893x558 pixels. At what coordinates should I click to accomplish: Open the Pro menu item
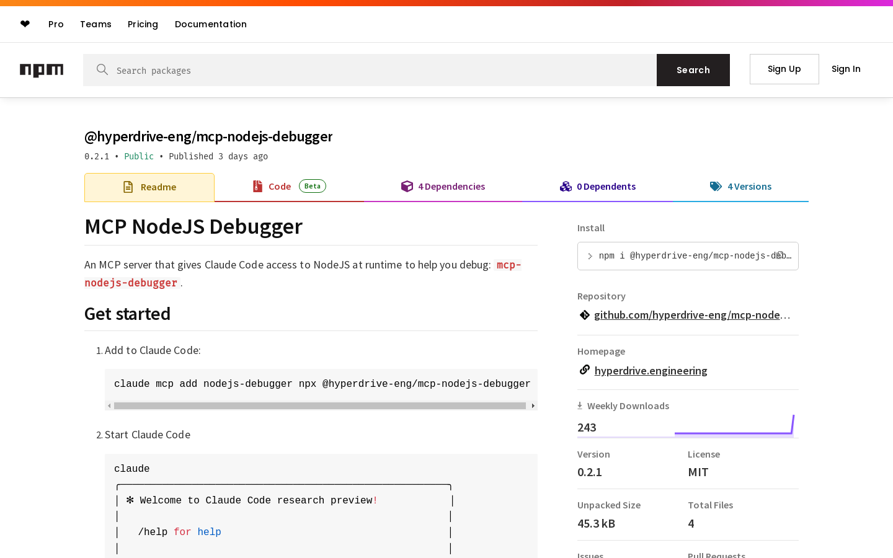pyautogui.click(x=56, y=24)
